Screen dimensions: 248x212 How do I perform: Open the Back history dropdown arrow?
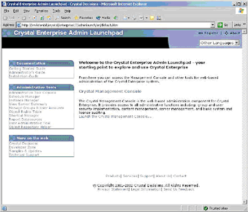tap(18, 18)
